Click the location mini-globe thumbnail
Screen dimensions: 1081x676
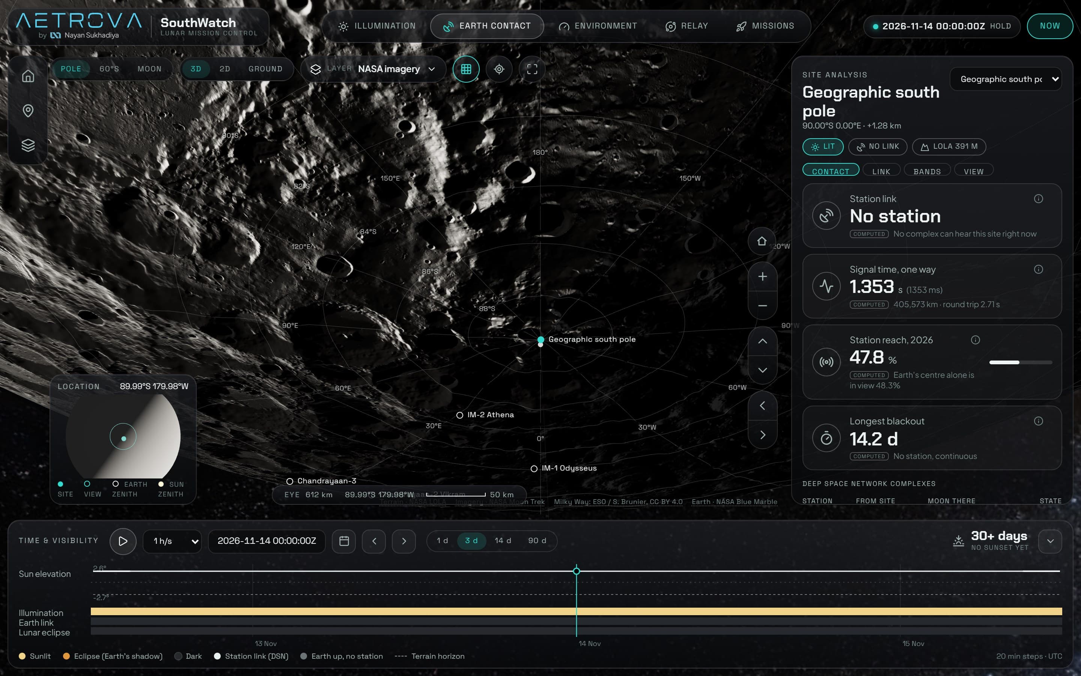click(x=123, y=436)
